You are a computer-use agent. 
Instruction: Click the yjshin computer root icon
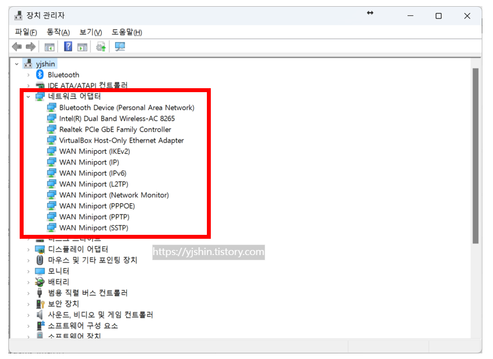tap(28, 64)
